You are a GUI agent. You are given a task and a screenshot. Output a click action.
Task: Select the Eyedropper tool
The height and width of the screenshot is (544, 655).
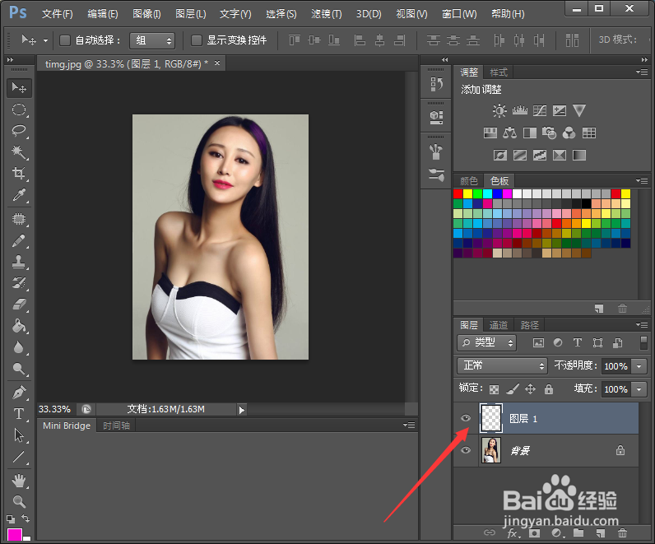[19, 195]
